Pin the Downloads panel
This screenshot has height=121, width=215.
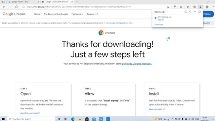tap(200, 12)
